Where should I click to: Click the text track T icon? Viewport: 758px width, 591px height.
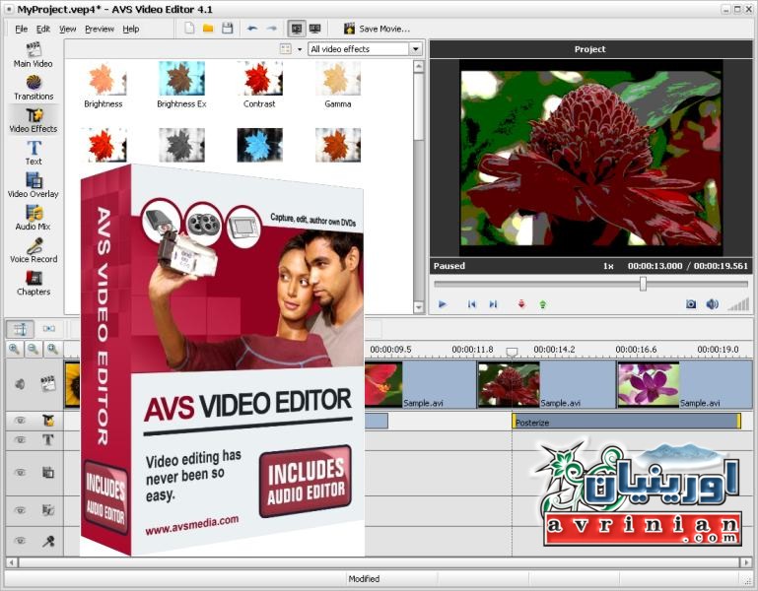click(48, 439)
